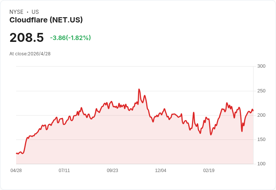This screenshot has width=276, height=190.
Task: Click the Cloudflare (NET.US) stock title
Action: coord(46,20)
